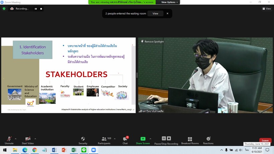The height and width of the screenshot is (154, 274).
Task: Pause recording using top-left pause icon
Action: pyautogui.click(x=36, y=9)
